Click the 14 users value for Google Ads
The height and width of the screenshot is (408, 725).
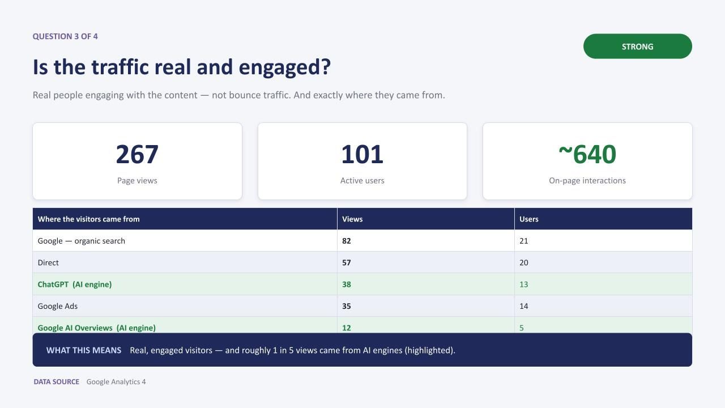(524, 306)
